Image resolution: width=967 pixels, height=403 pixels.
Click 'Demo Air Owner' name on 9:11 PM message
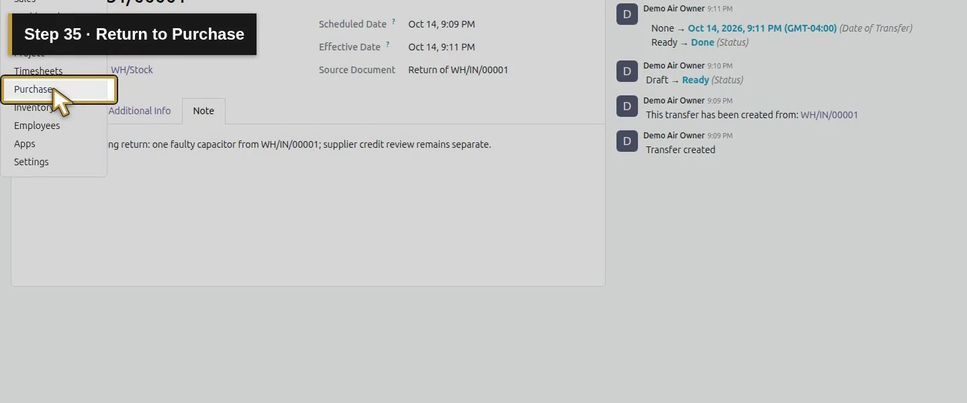tap(674, 9)
